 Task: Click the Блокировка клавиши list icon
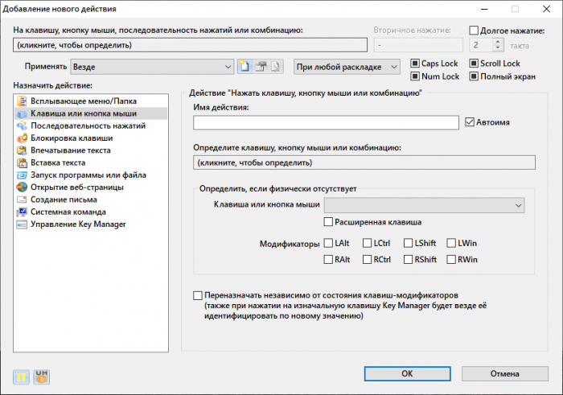tap(22, 138)
